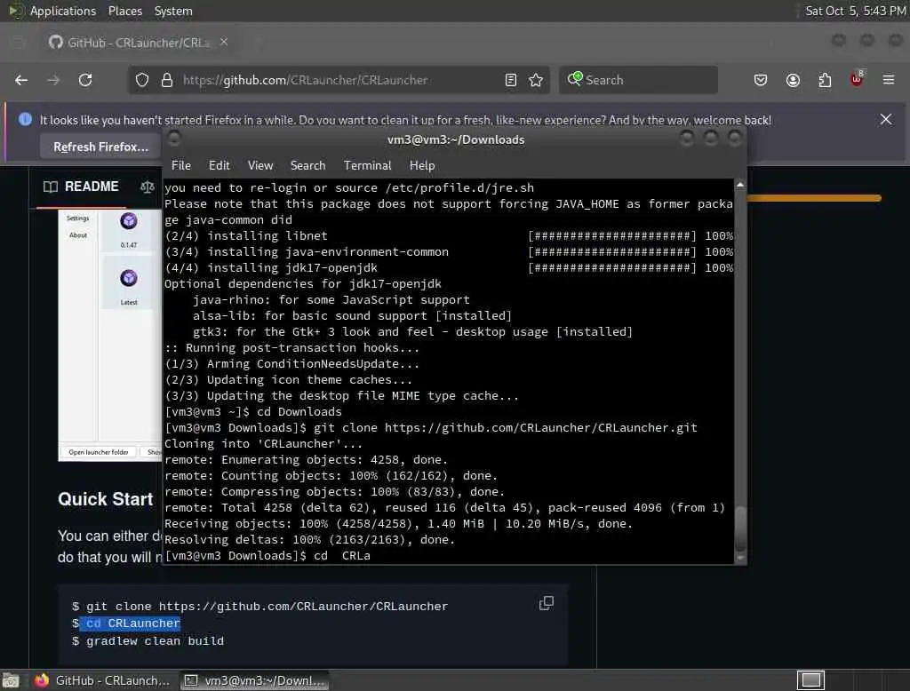Dismiss the Firefox refresh notification bar

coord(886,120)
